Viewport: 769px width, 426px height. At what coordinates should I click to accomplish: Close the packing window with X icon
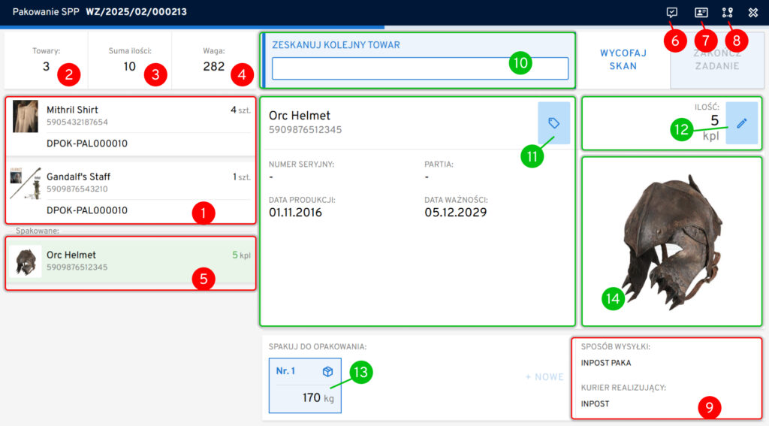tap(753, 13)
